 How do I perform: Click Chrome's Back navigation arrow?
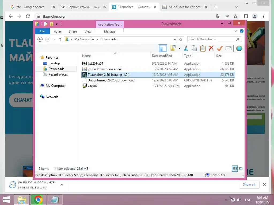(x=11, y=16)
